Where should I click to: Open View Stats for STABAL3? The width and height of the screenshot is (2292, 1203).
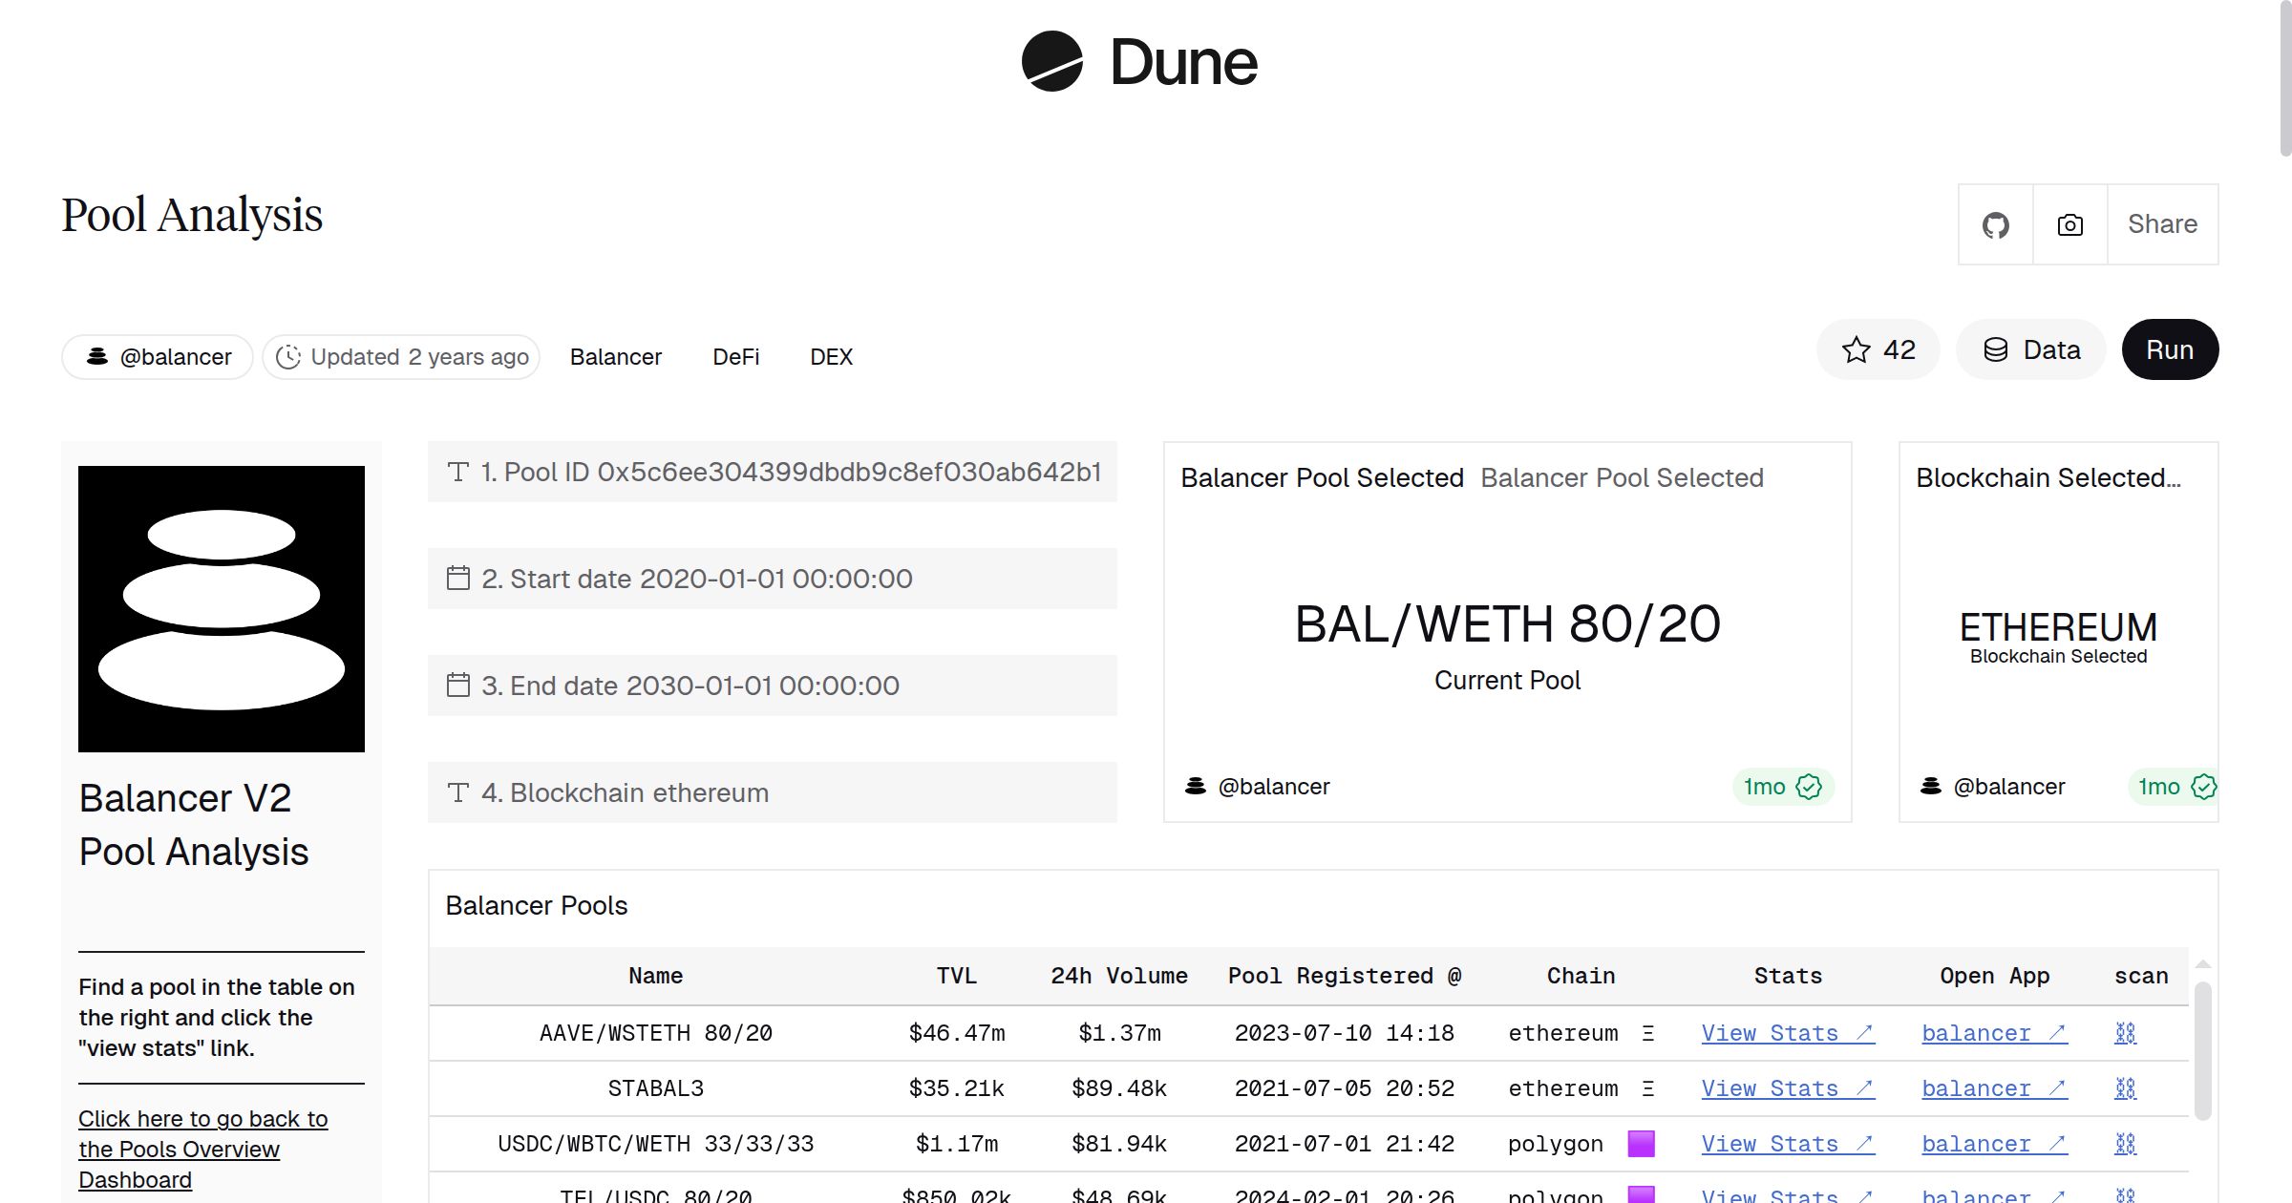click(x=1786, y=1088)
